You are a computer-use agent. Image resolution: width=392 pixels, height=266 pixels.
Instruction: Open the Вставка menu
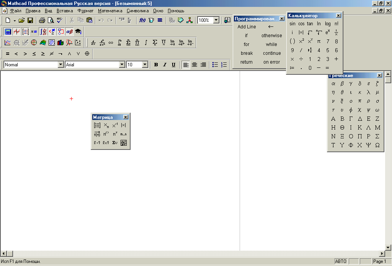65,11
